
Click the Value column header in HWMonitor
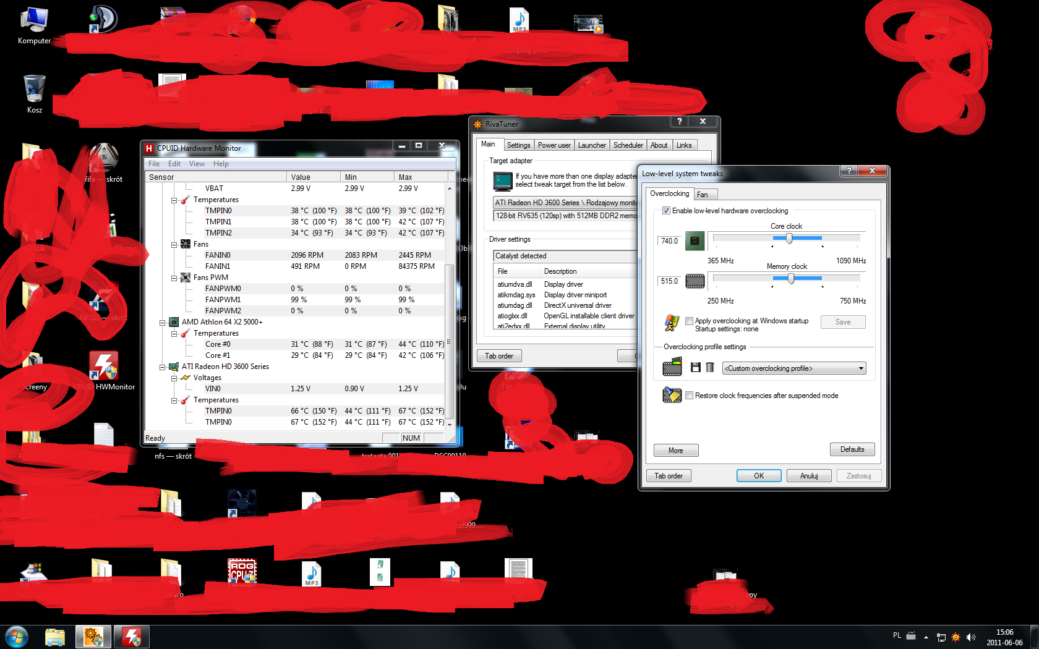314,177
